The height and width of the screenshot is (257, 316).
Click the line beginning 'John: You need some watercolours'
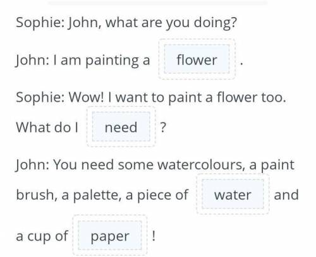pyautogui.click(x=155, y=165)
